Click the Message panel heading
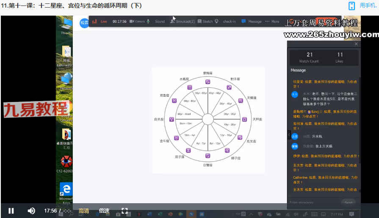The height and width of the screenshot is (218, 379). pyautogui.click(x=298, y=70)
